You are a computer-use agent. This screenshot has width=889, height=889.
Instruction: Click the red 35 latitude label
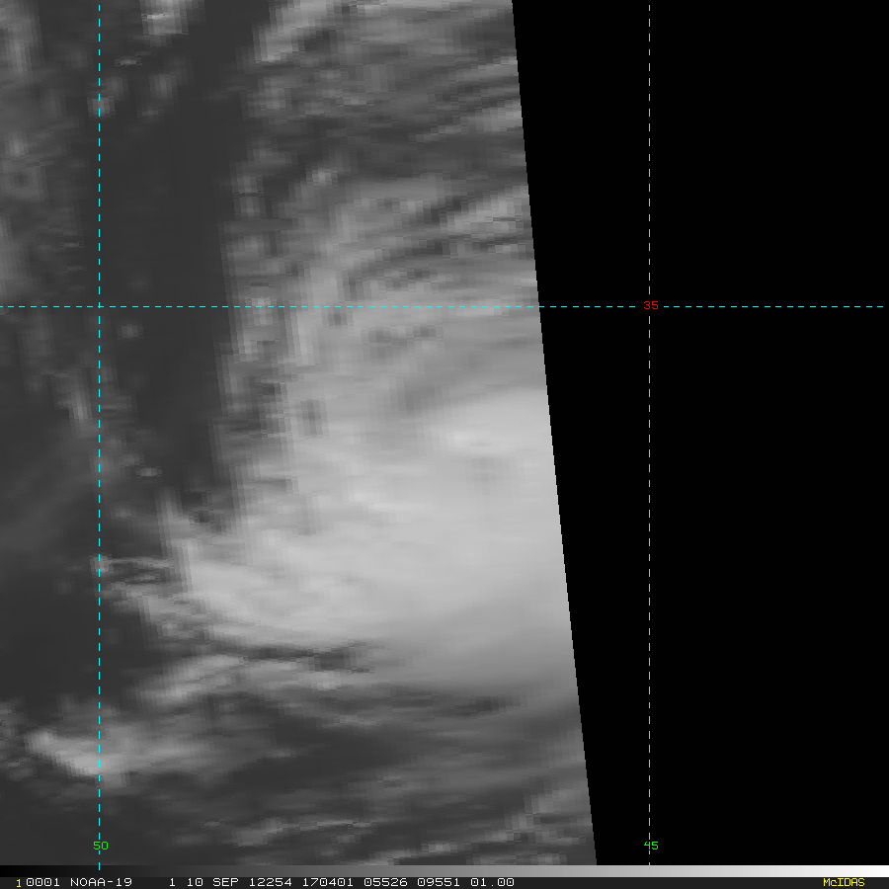[x=650, y=306]
